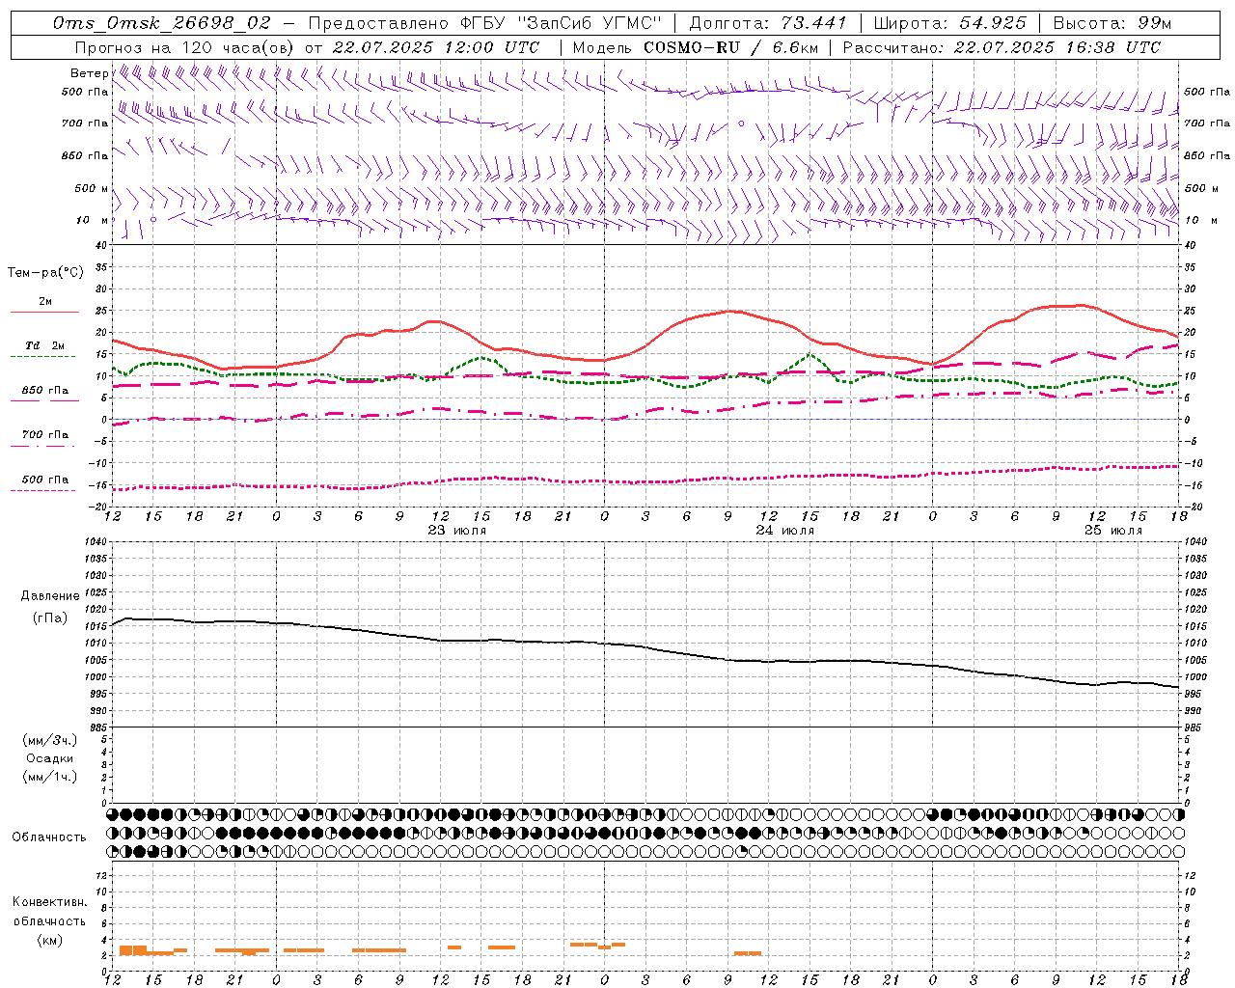Image resolution: width=1235 pixels, height=988 pixels.
Task: Click the '(км)' convective cloud unit label
Action: tap(50, 940)
